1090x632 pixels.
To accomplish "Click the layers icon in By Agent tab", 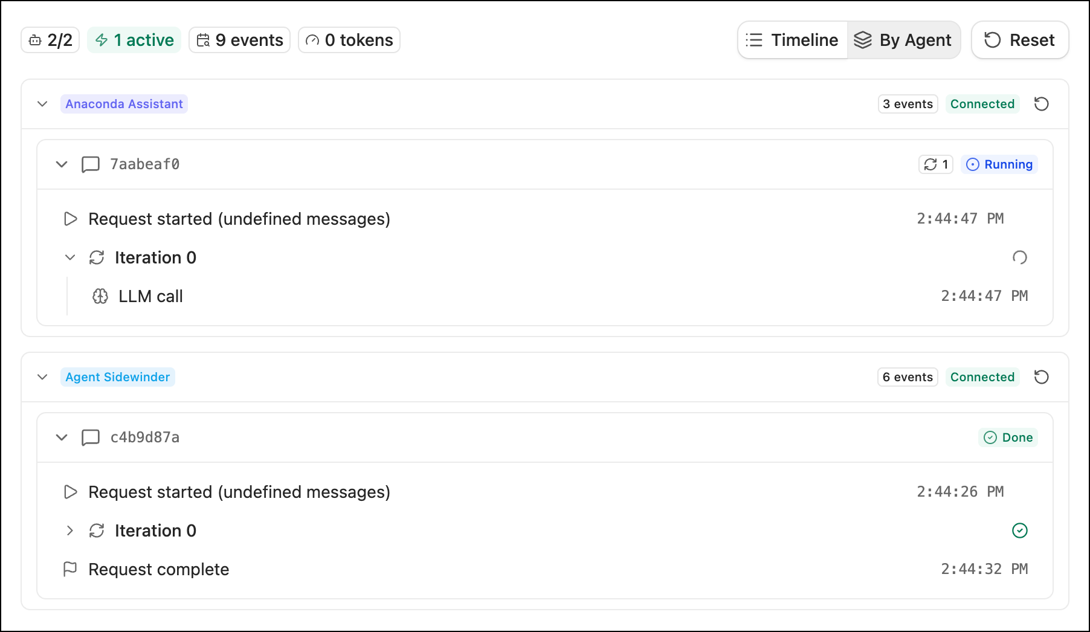I will coord(863,40).
